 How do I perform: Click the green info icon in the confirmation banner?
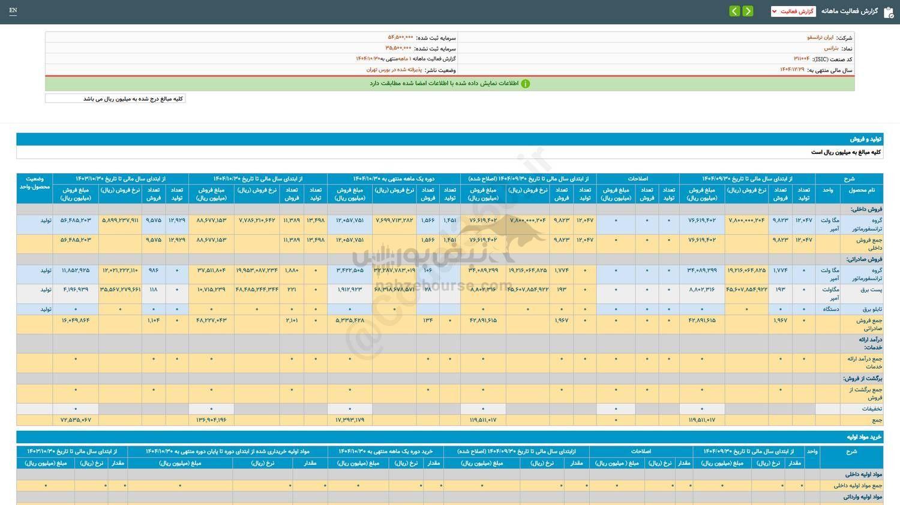point(525,83)
